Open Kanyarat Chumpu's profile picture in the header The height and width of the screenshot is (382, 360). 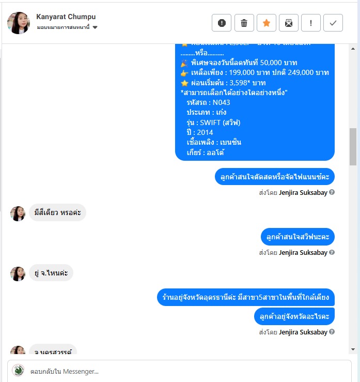pos(19,23)
